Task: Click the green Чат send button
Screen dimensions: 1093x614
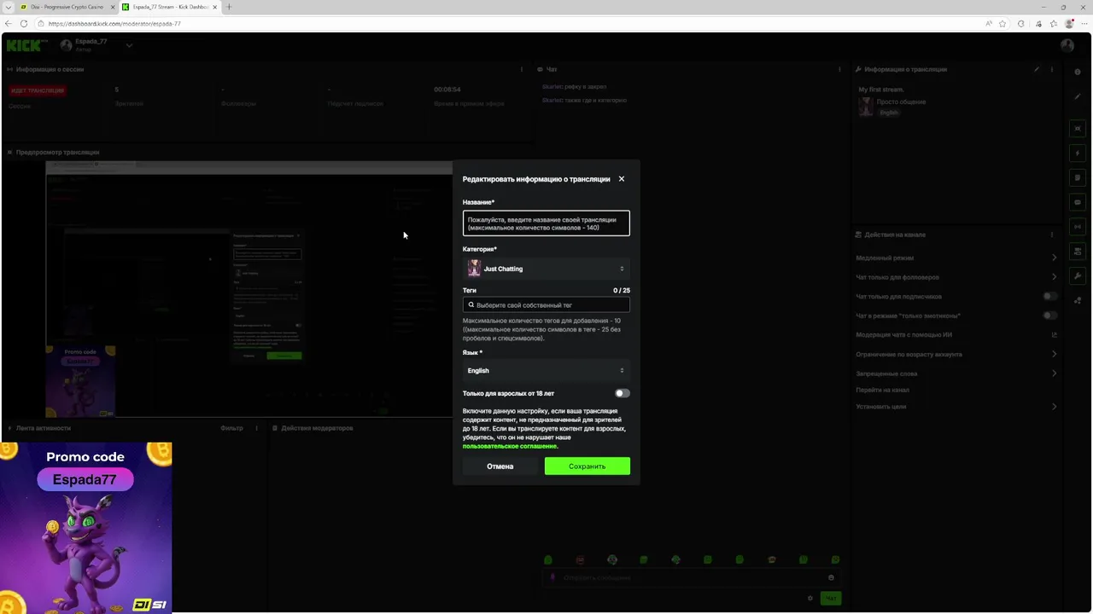Action: pos(831,599)
